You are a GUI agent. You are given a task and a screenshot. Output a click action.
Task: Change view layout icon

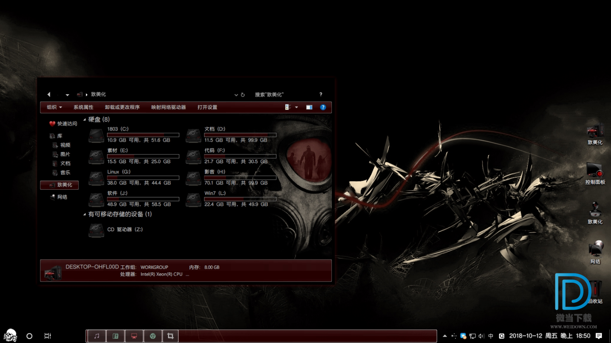288,107
